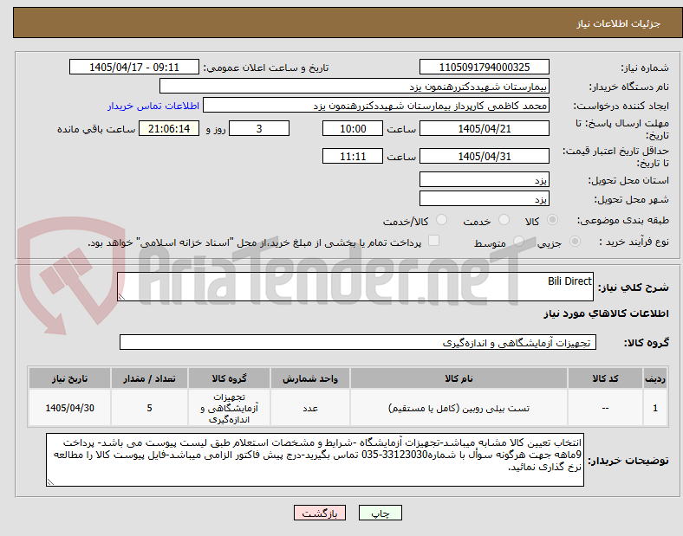Viewport: 683px width, 536px height.
Task: Click the تاریخ نیاز column header
Action: [x=69, y=378]
